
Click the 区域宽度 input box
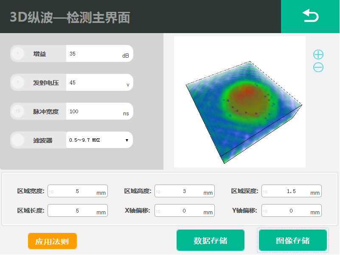point(77,191)
